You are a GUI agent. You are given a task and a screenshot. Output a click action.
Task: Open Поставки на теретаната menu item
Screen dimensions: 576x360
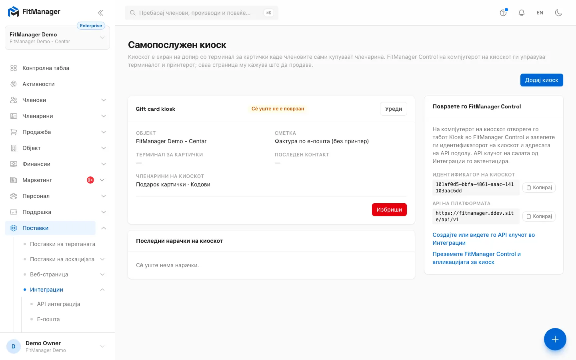point(62,244)
